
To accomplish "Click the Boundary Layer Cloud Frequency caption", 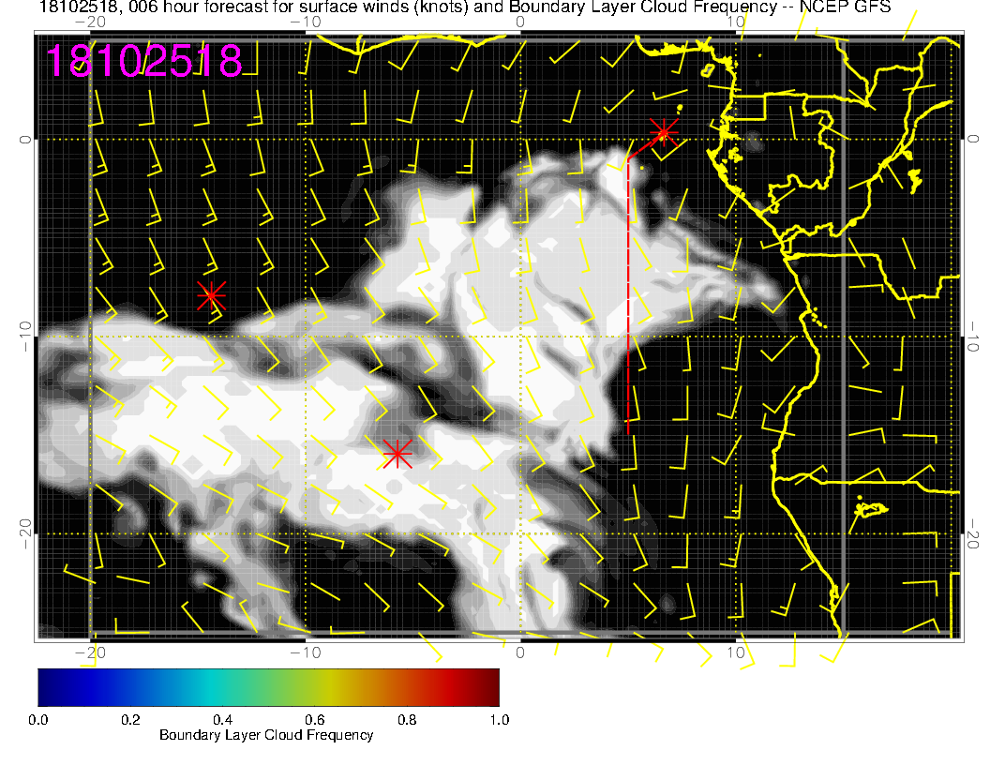I will 266,735.
